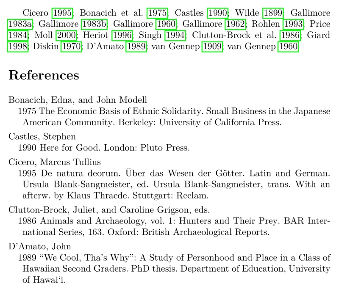The width and height of the screenshot is (339, 289).
Task: Click the Giard 1998 citation link
Action: click(x=18, y=47)
